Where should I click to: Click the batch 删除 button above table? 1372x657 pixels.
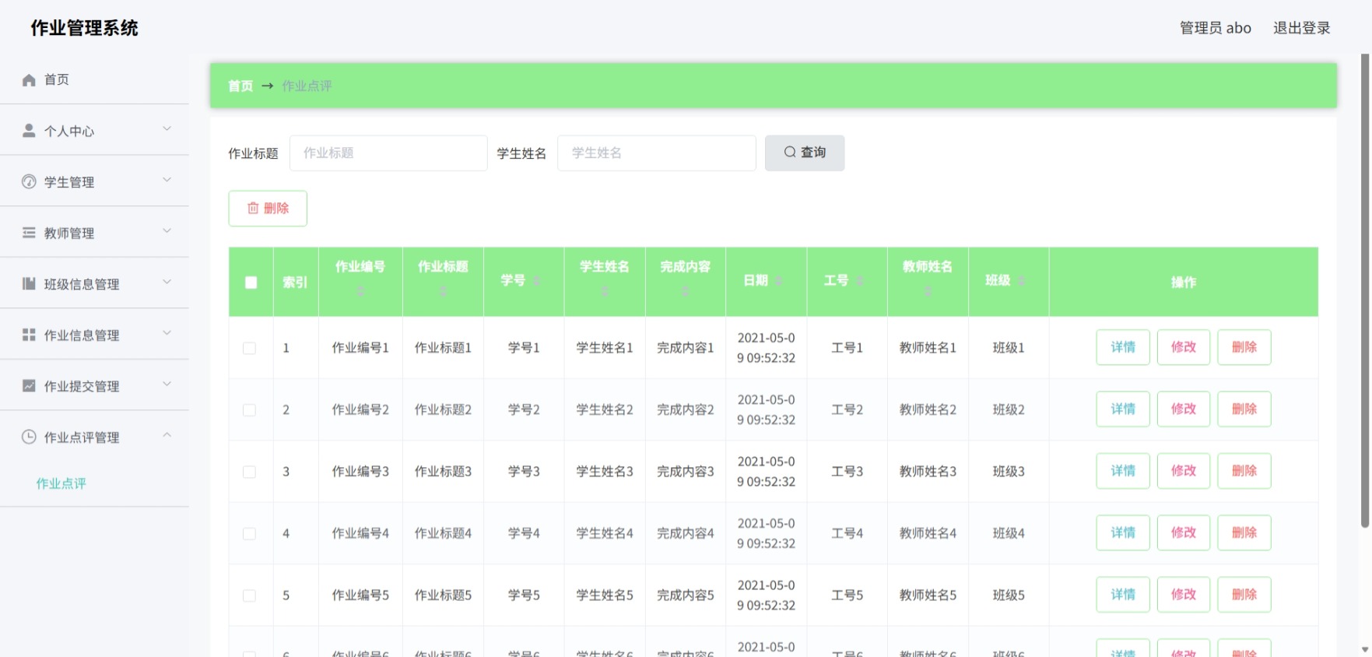point(268,208)
